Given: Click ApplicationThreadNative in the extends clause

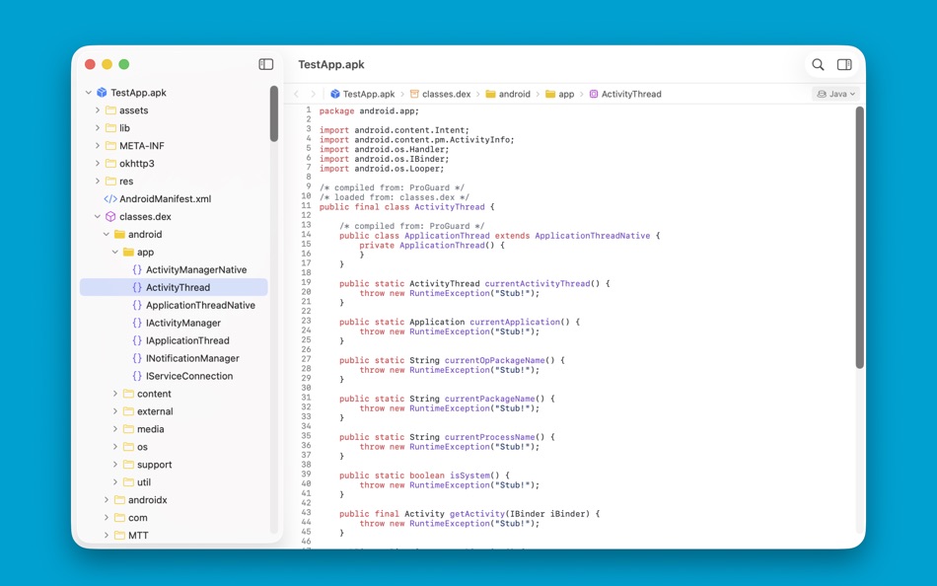Looking at the screenshot, I should click(x=592, y=236).
